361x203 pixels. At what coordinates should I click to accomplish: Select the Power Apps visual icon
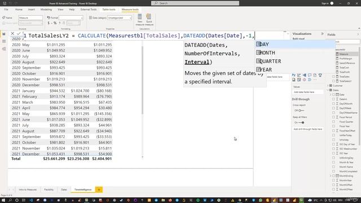click(299, 80)
